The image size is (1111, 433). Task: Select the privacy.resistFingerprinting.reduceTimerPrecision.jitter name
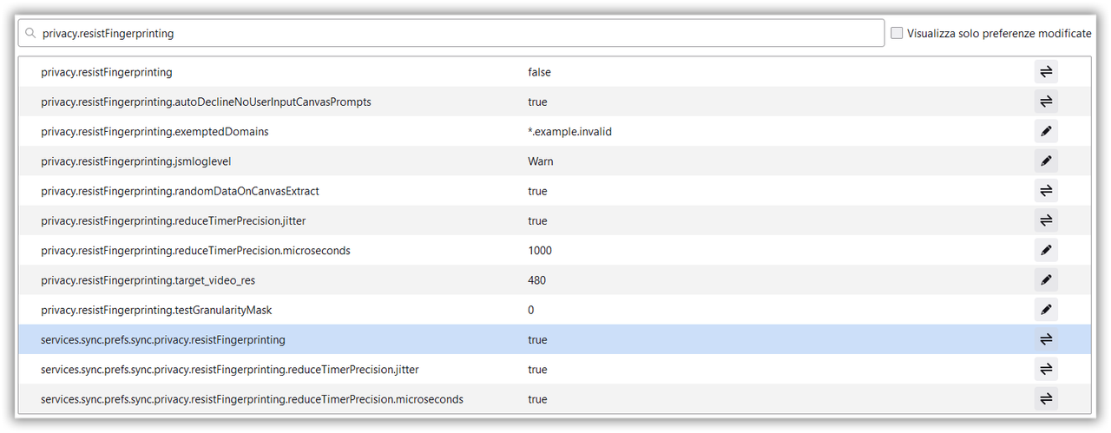[174, 220]
